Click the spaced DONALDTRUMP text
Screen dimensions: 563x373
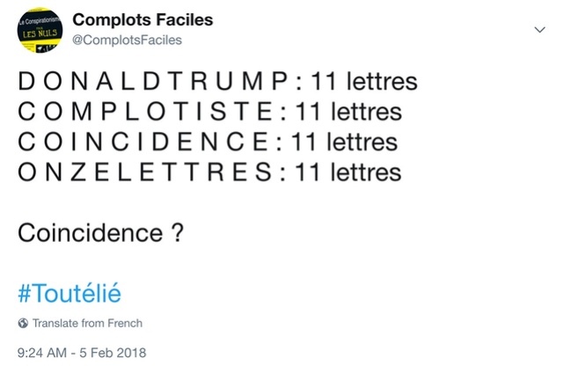click(152, 84)
